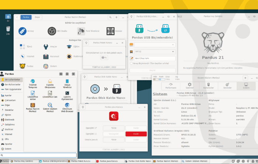Click the application menu search field

click(x=38, y=155)
